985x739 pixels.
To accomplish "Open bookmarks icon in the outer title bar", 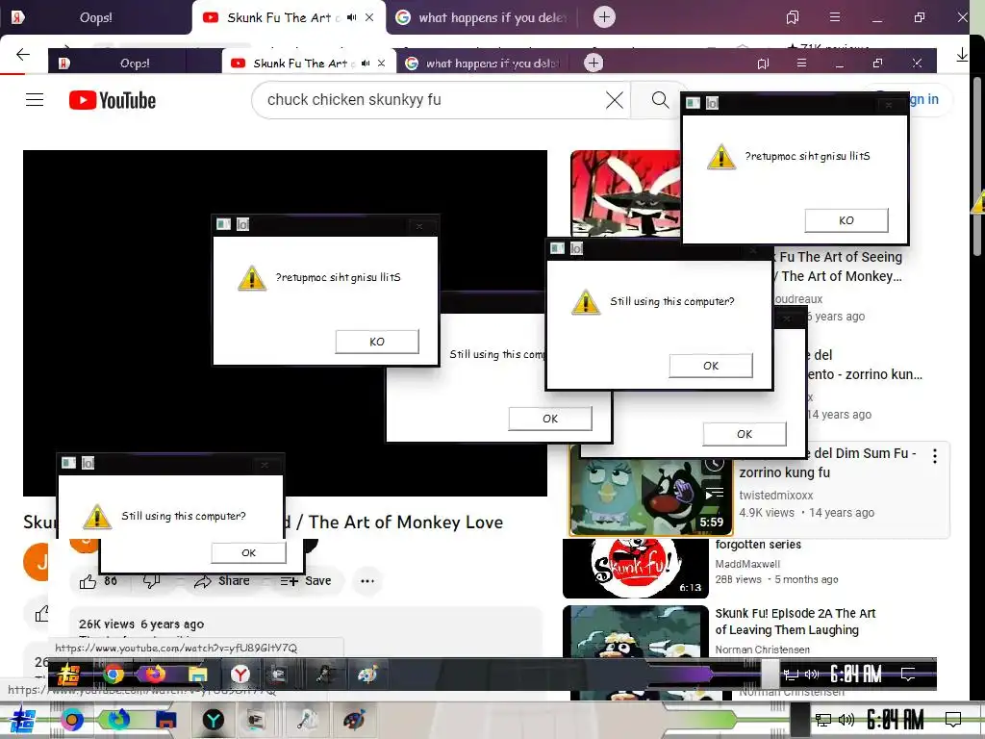I will point(793,17).
